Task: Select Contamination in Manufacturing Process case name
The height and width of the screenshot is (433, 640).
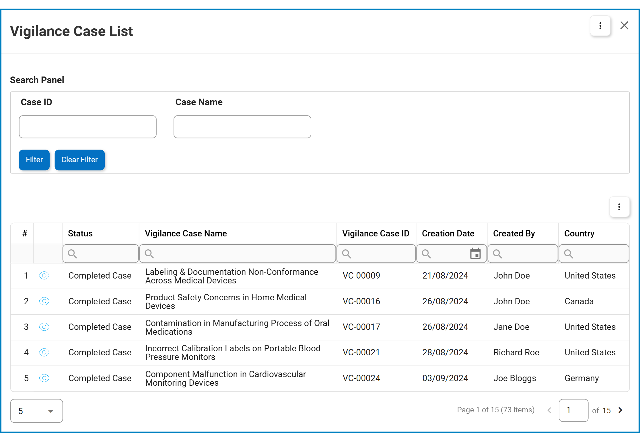Action: (237, 327)
